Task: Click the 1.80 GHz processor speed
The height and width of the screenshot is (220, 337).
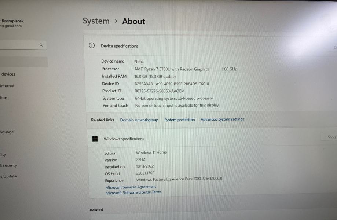Action: coord(229,69)
